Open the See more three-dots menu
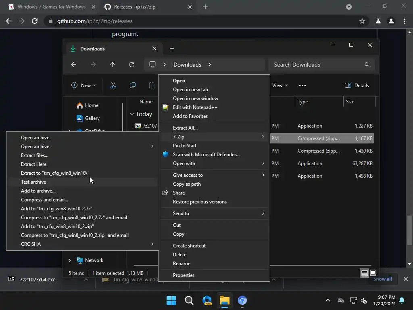 [x=302, y=86]
